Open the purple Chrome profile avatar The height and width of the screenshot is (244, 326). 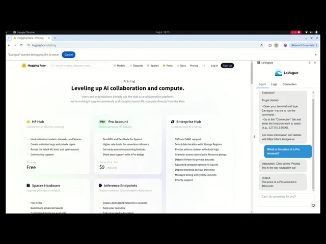tap(285, 45)
